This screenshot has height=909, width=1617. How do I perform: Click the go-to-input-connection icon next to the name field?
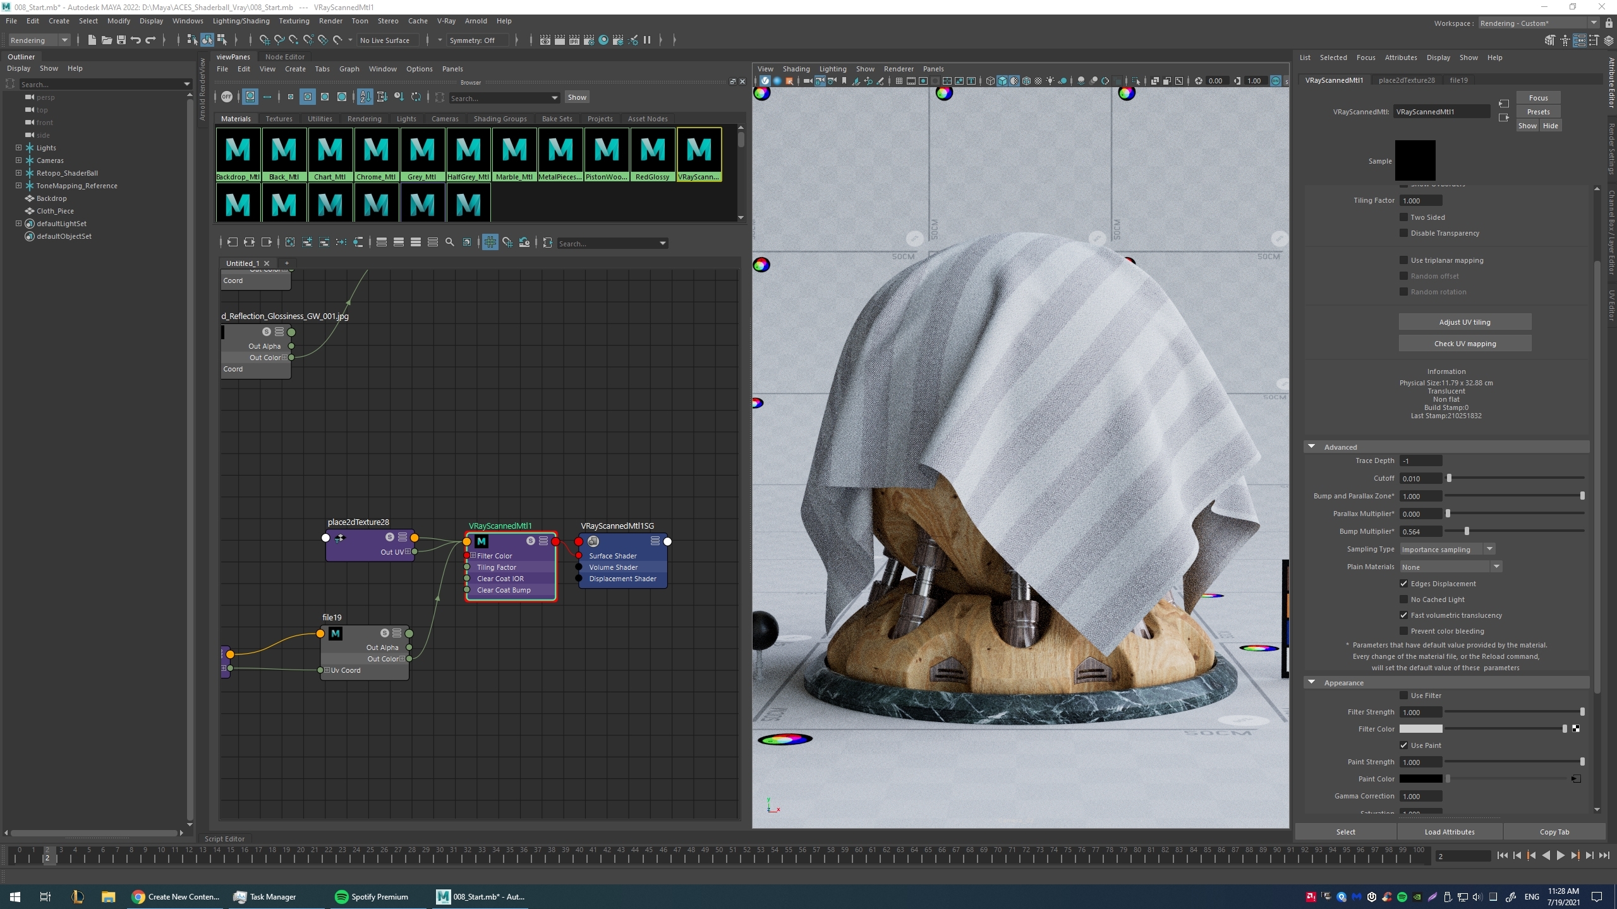pos(1504,104)
